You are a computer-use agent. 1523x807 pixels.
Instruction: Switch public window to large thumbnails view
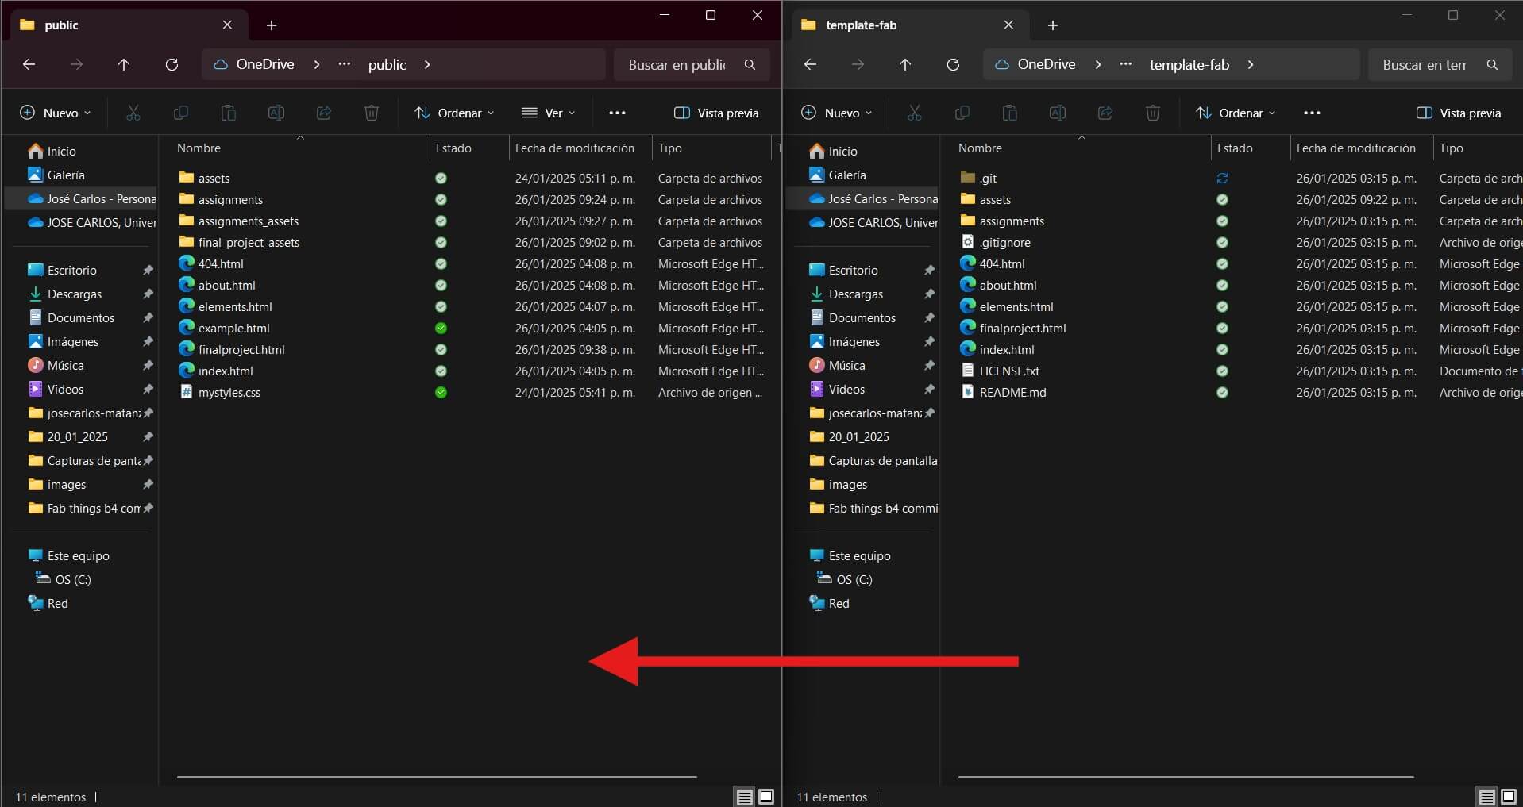pos(766,797)
